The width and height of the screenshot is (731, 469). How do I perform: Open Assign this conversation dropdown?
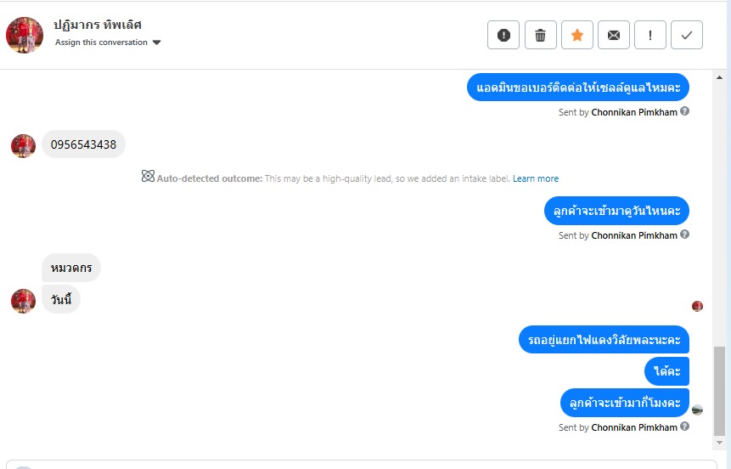coord(108,42)
